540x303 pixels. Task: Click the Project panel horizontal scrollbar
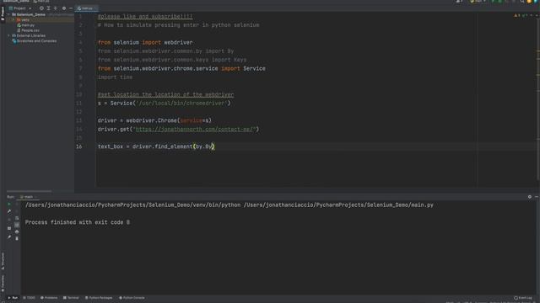(29, 191)
